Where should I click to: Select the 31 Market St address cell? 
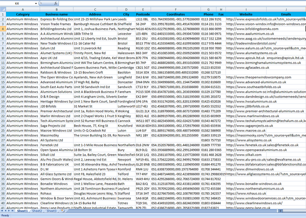[x=95, y=106]
